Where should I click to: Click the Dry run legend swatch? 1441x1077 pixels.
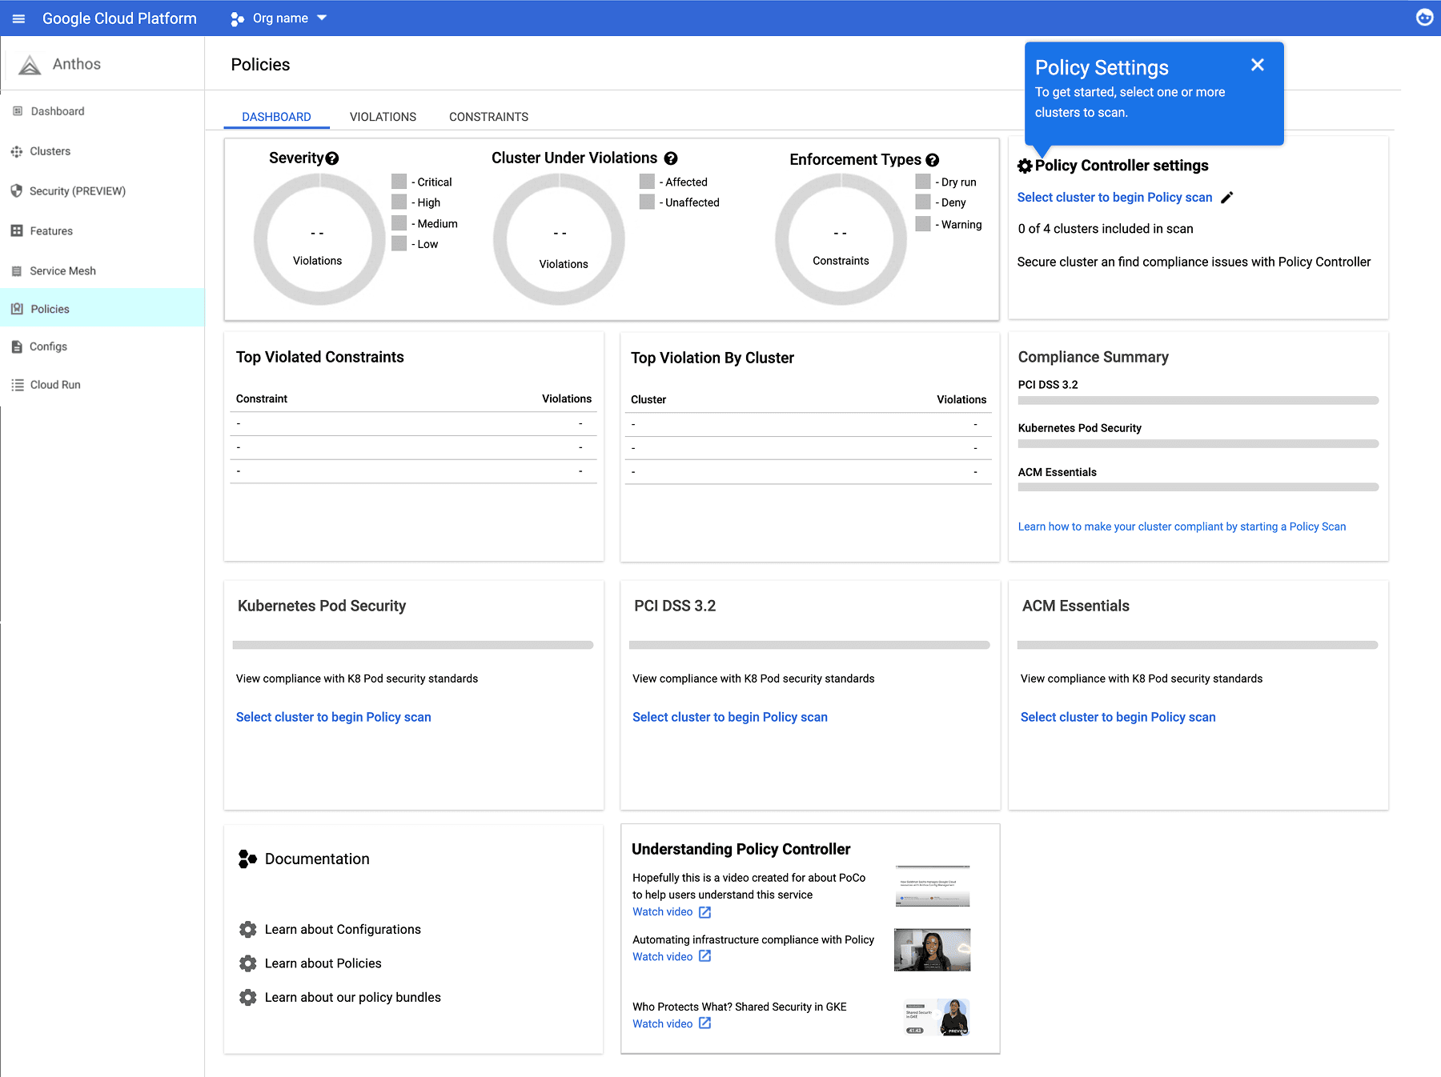click(x=923, y=182)
